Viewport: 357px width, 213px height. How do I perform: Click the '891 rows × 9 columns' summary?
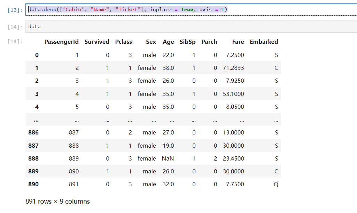(x=57, y=202)
